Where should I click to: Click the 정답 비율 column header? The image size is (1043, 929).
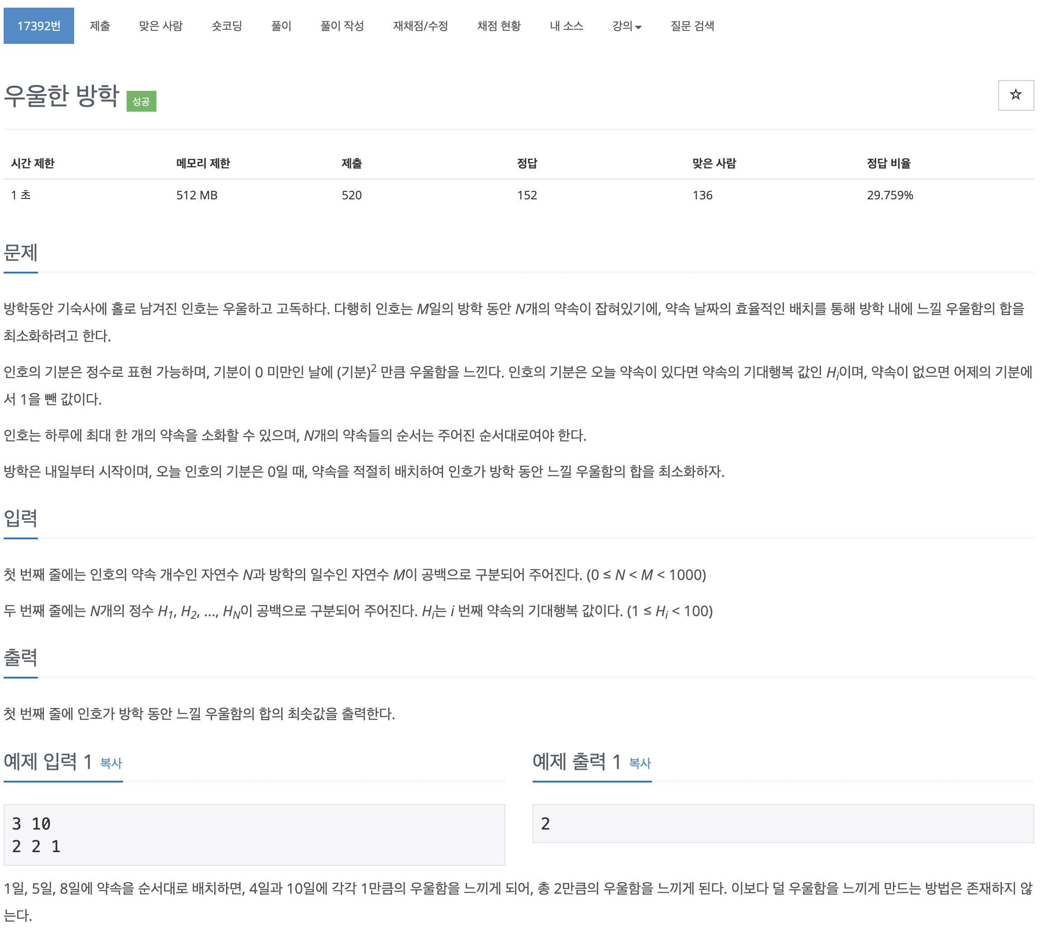(x=888, y=163)
